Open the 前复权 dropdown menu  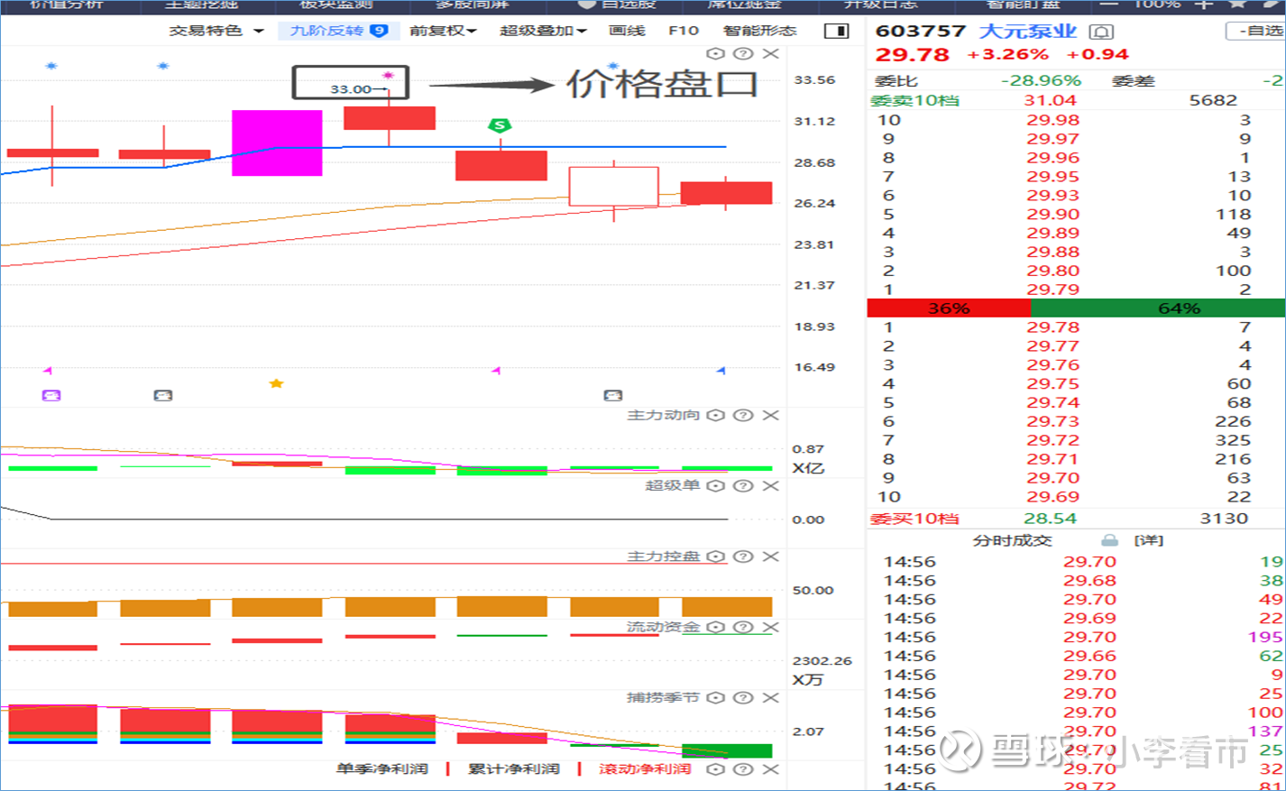click(x=439, y=30)
